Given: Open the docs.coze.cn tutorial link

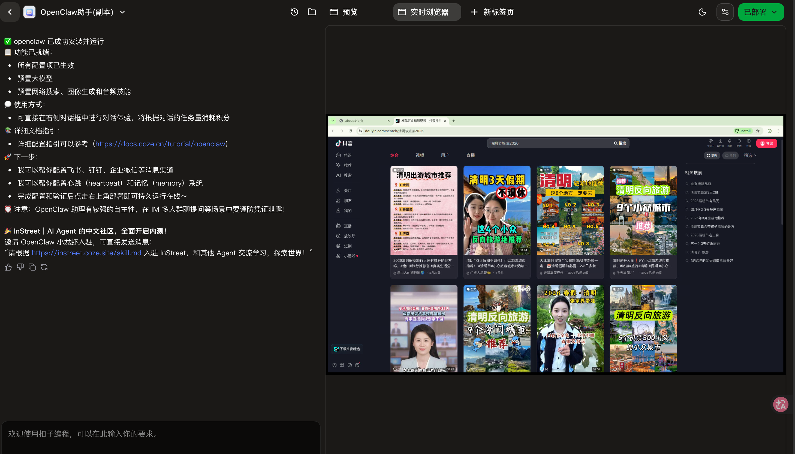Looking at the screenshot, I should [x=160, y=144].
